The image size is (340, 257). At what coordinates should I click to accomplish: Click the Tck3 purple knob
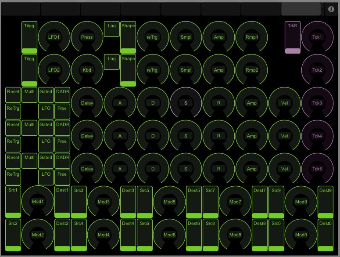[317, 103]
